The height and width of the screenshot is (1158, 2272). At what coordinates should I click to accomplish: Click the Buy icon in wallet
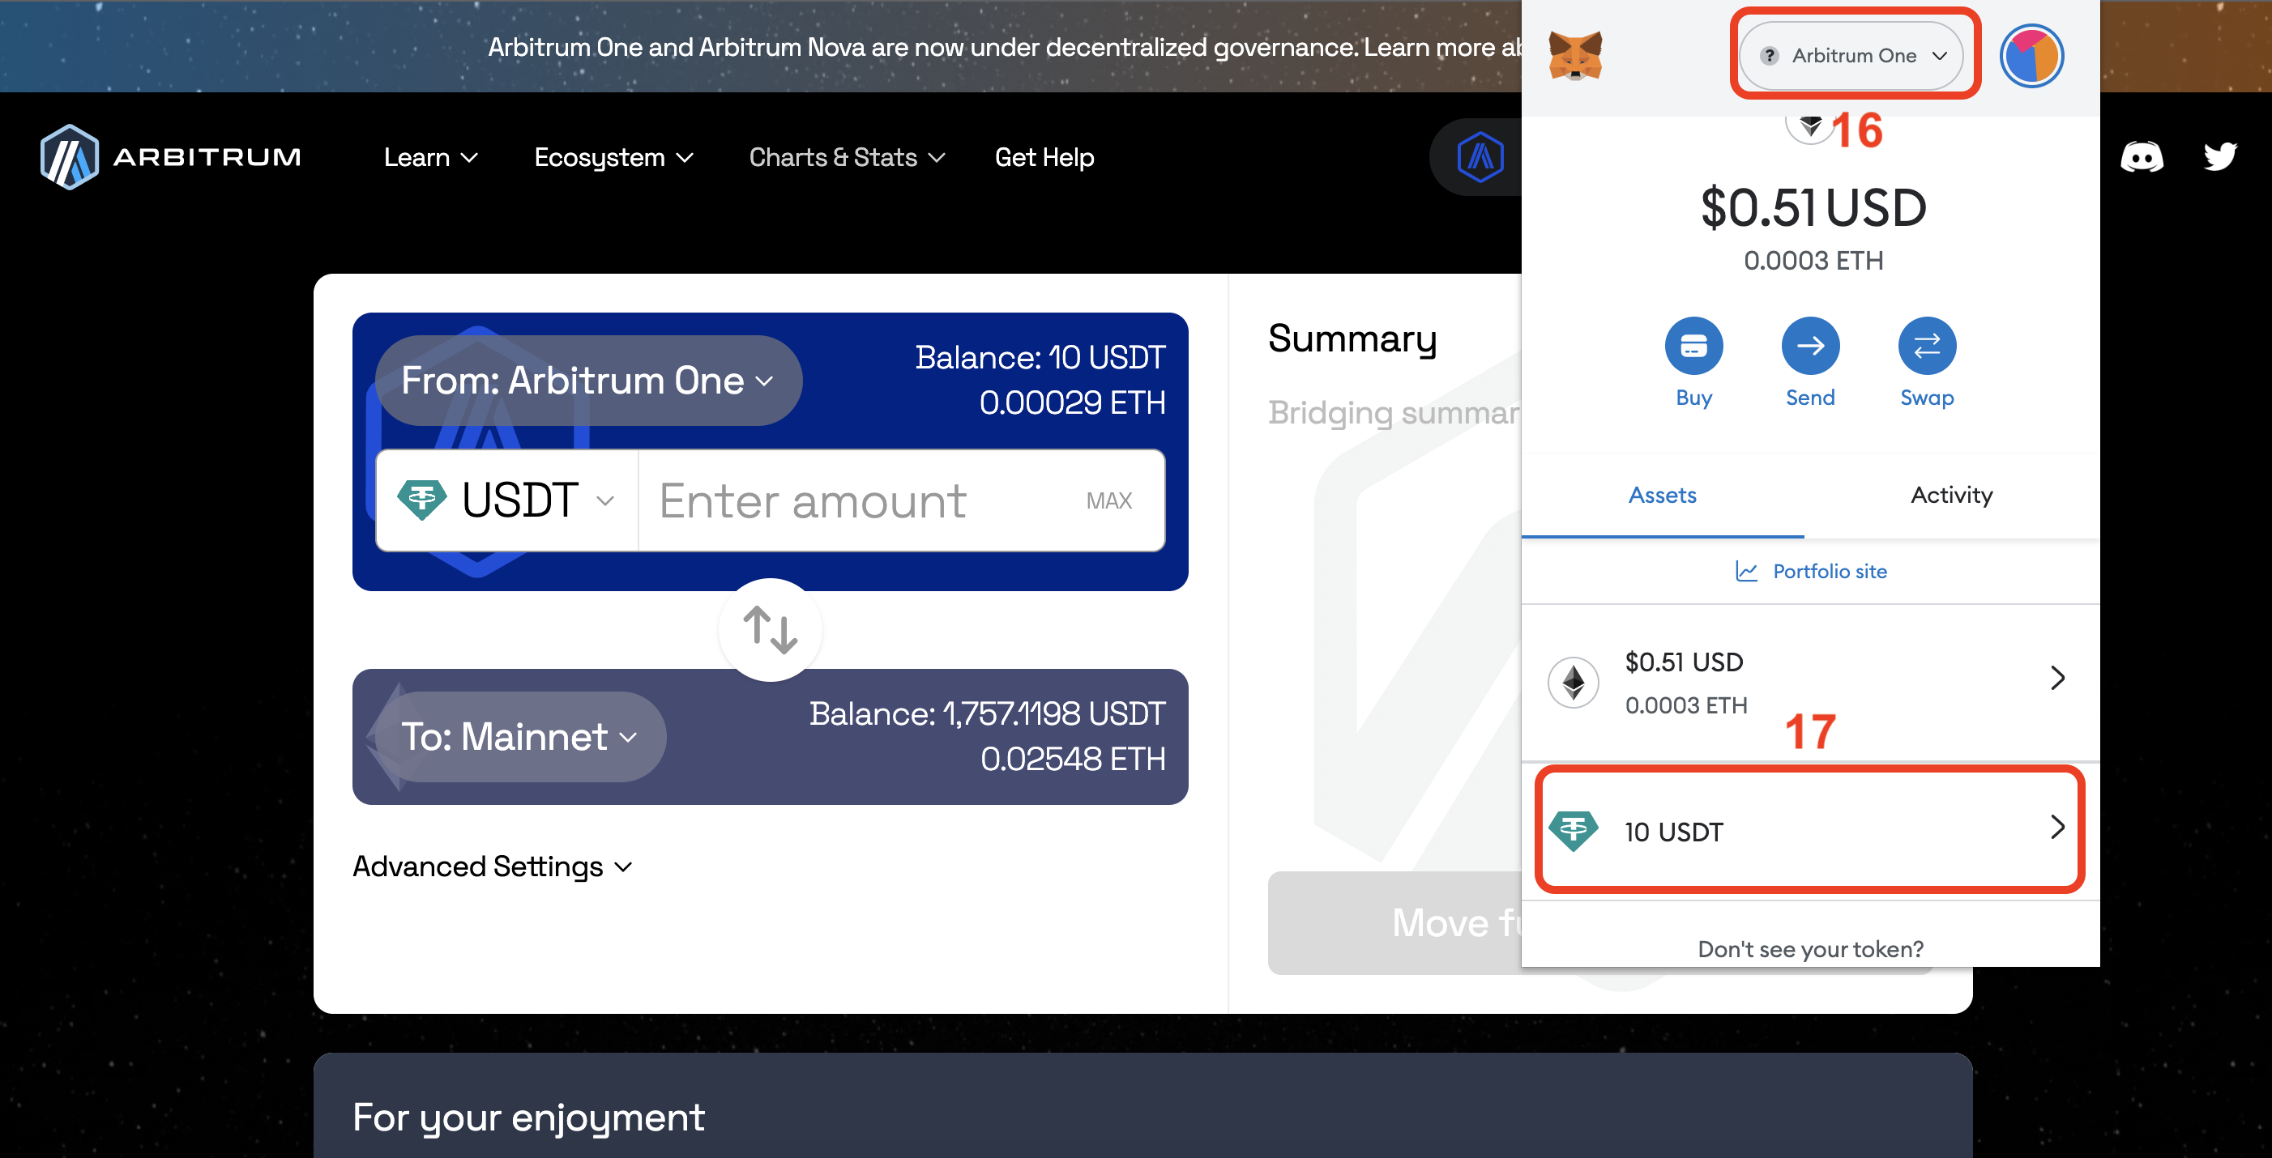pos(1693,346)
